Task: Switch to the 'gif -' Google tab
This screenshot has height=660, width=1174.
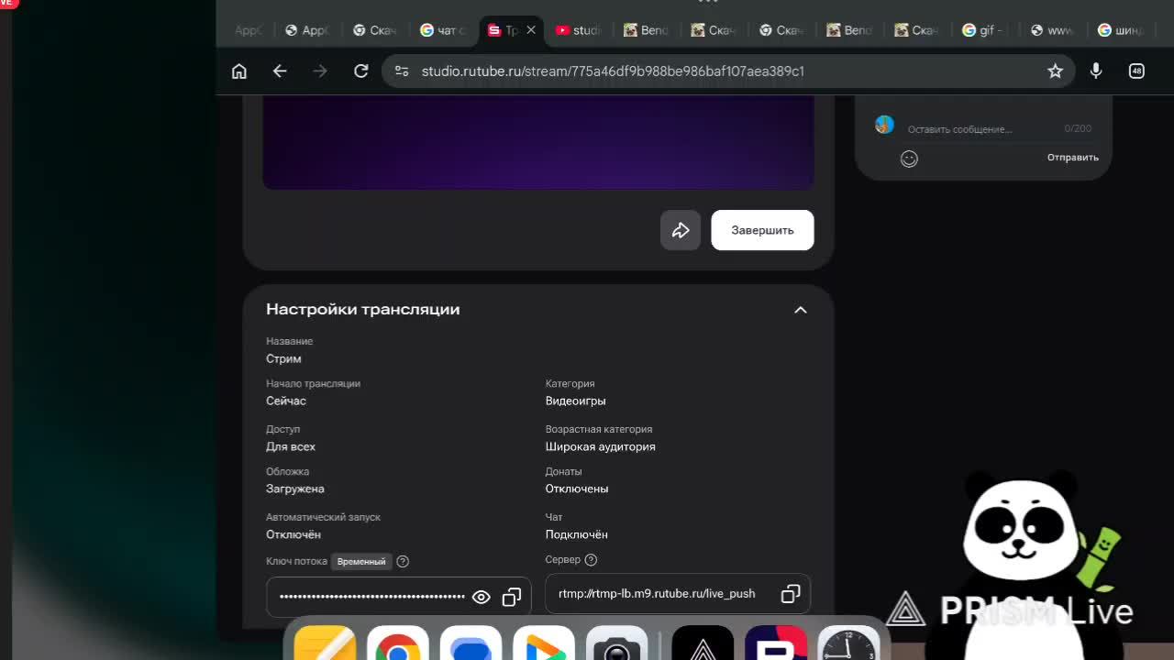Action: (x=984, y=30)
